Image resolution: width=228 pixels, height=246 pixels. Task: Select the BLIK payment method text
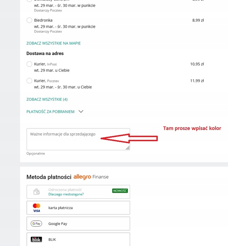[53, 240]
